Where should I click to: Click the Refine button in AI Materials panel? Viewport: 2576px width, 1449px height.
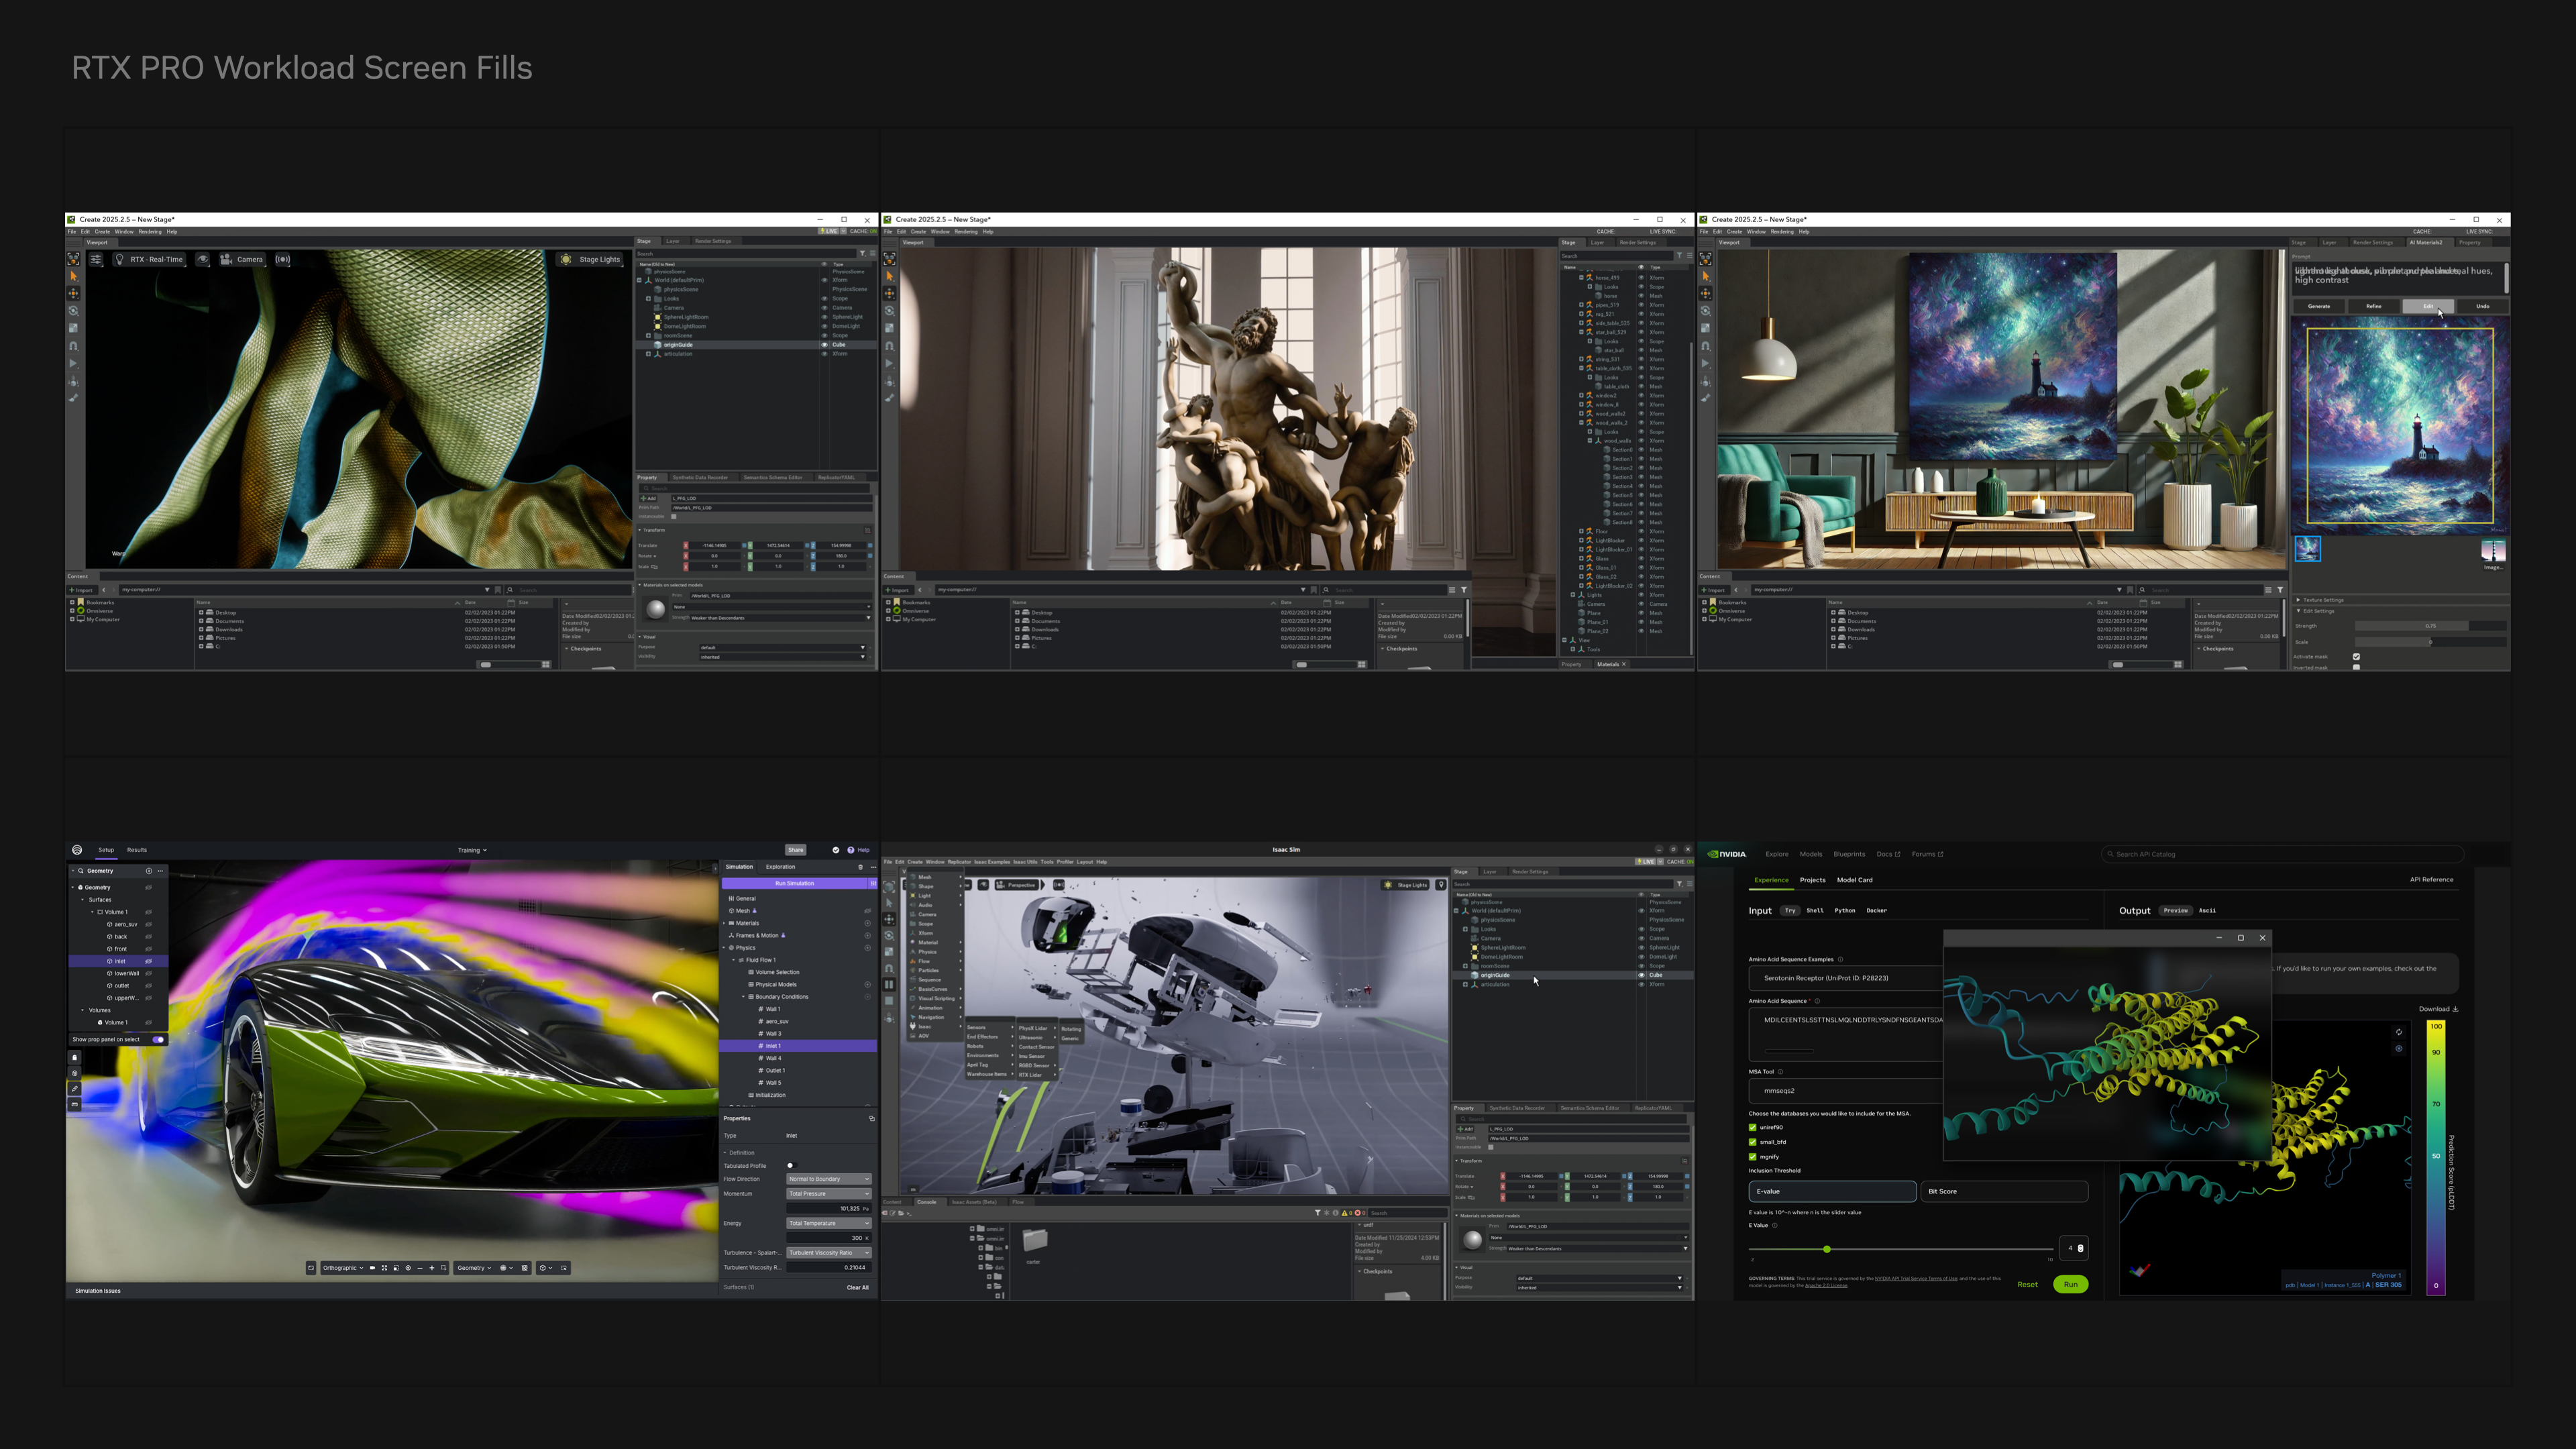2374,306
